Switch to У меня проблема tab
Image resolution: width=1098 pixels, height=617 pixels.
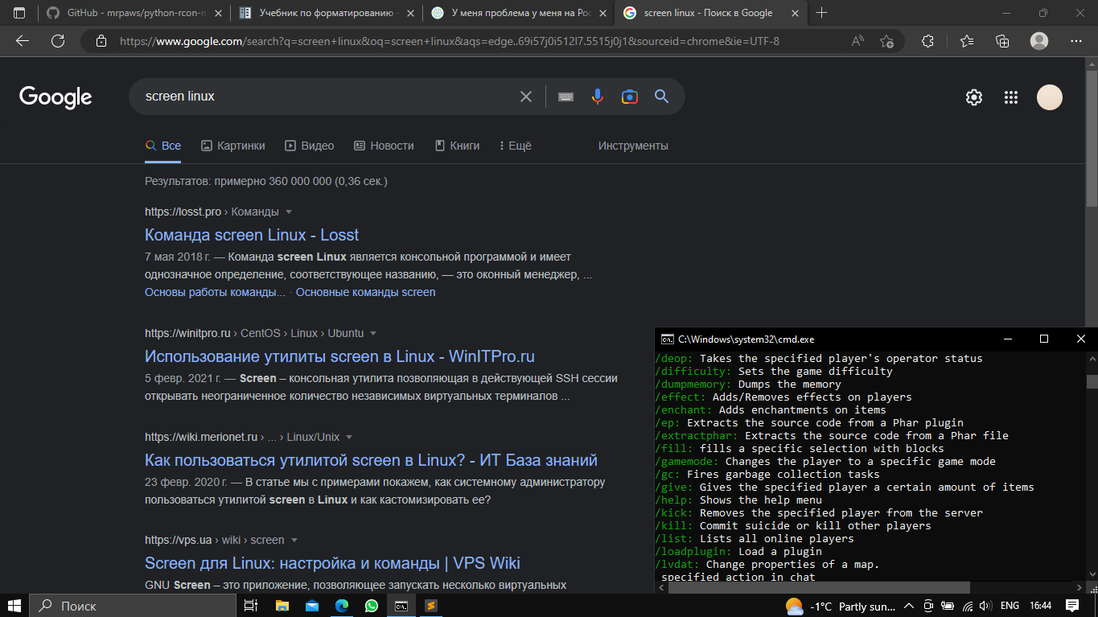pyautogui.click(x=519, y=13)
